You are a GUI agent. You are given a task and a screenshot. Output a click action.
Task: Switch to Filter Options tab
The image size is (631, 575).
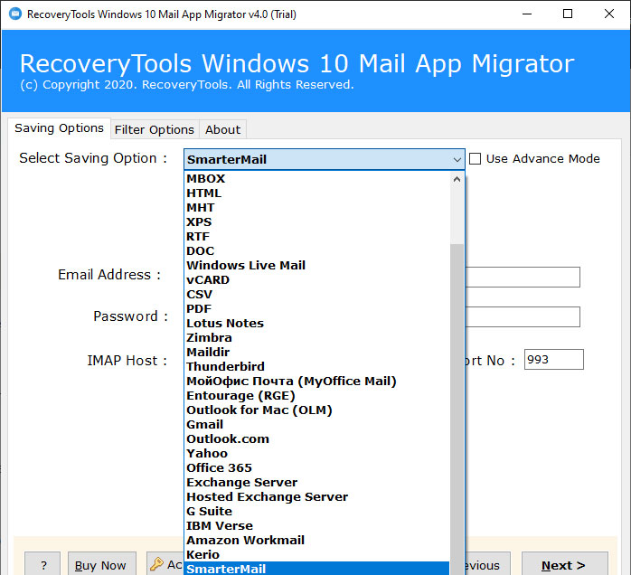pos(155,130)
